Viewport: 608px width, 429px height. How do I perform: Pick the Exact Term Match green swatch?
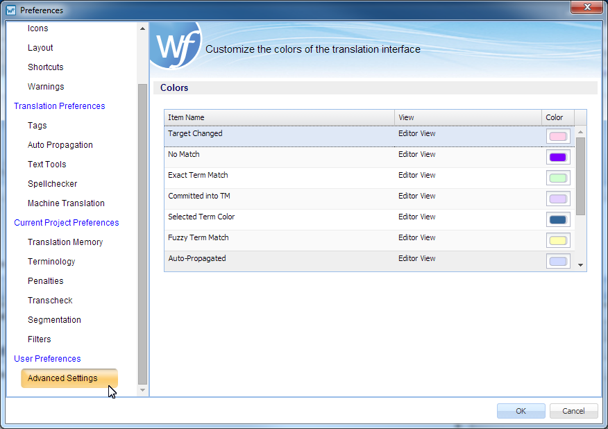558,178
